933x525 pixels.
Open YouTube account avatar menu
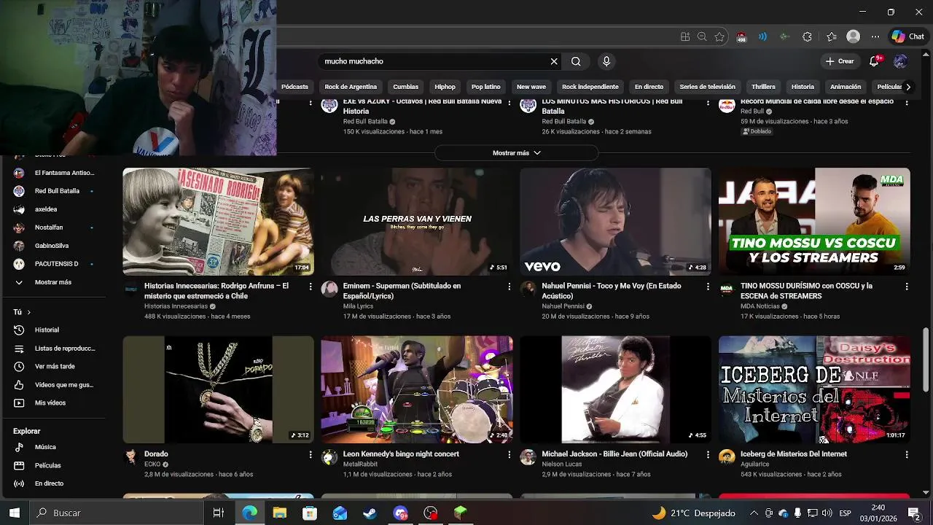tap(900, 61)
